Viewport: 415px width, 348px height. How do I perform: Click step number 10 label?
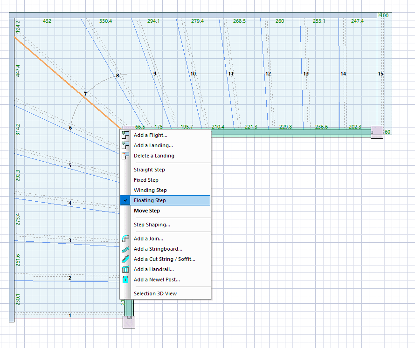click(193, 74)
